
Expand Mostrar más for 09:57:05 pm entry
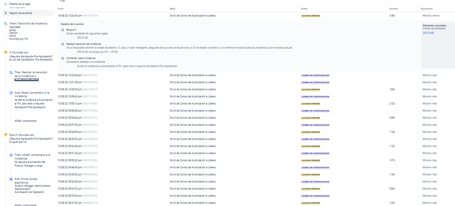click(x=429, y=125)
